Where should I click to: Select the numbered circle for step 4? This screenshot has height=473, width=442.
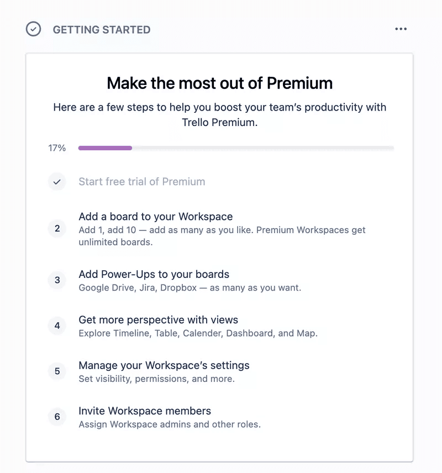(57, 325)
